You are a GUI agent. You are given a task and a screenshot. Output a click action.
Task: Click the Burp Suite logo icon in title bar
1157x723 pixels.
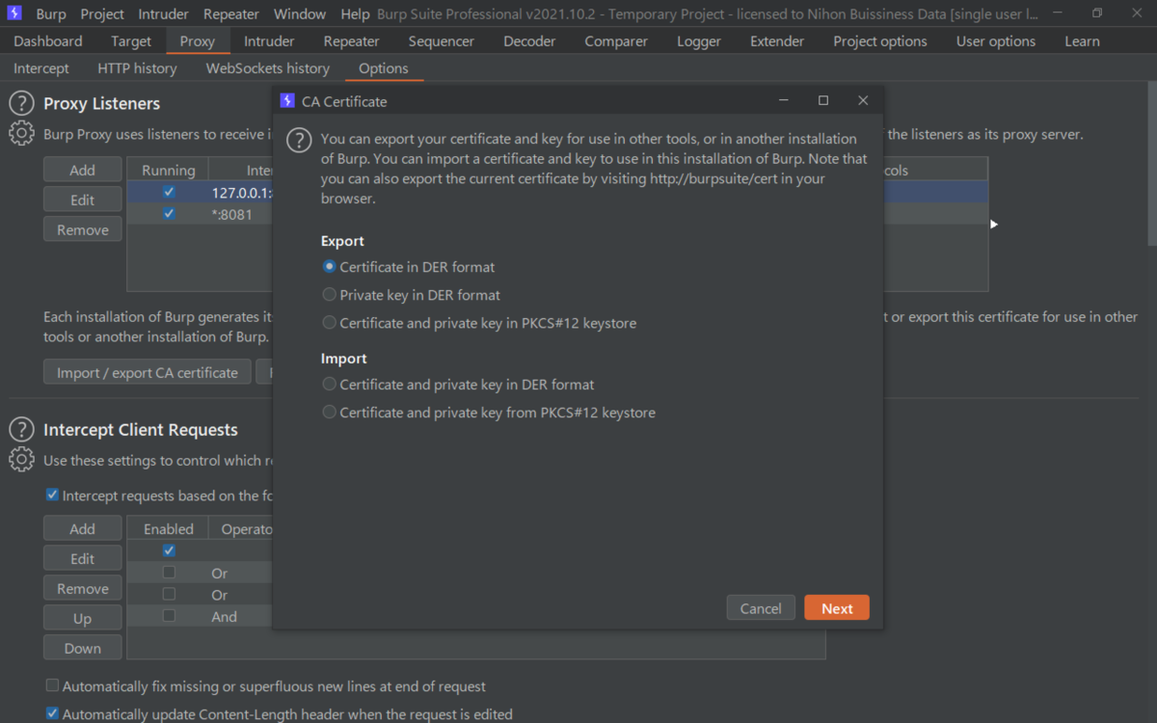[14, 13]
